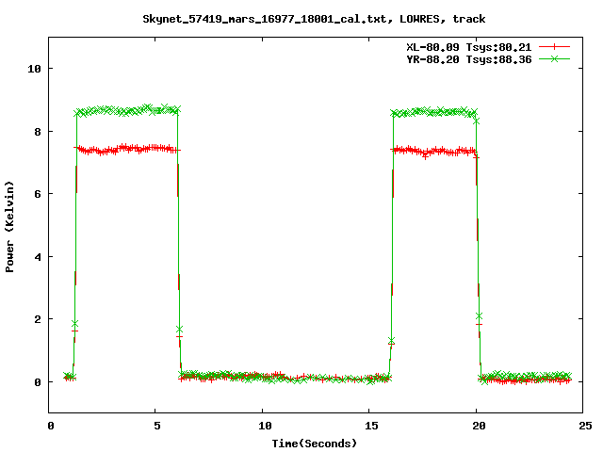The width and height of the screenshot is (603, 452).
Task: Click y-axis tick label 6
Action: pos(38,194)
